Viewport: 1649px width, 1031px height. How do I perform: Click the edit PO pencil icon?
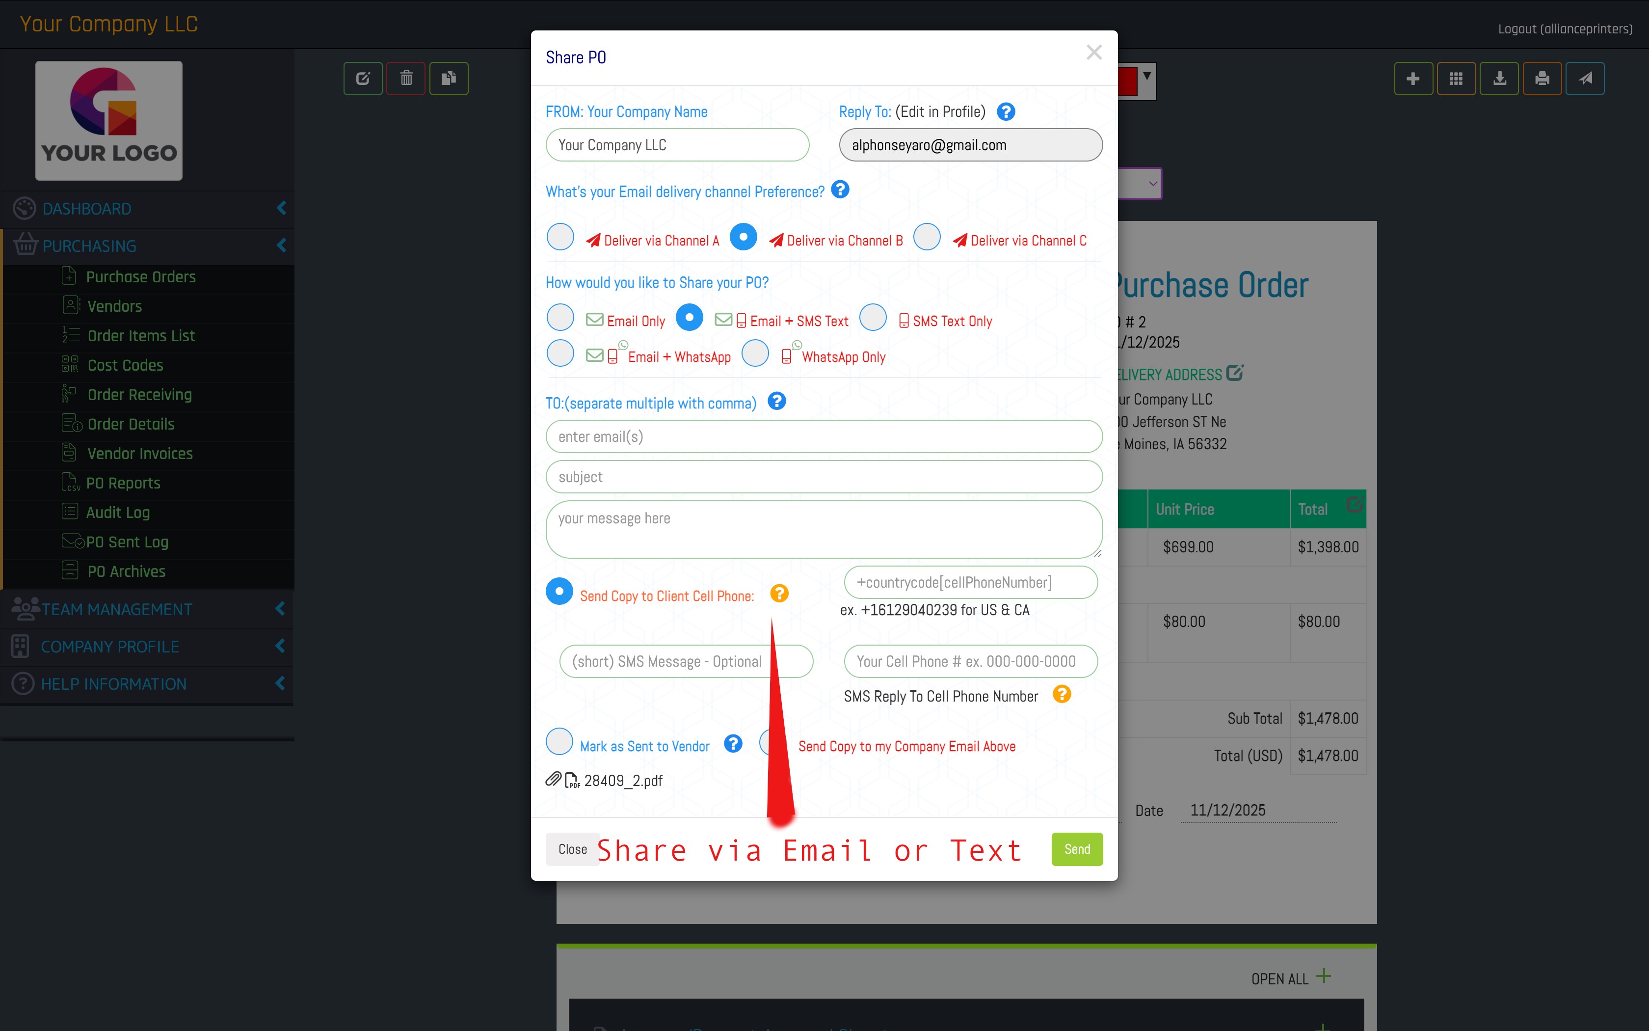point(363,79)
